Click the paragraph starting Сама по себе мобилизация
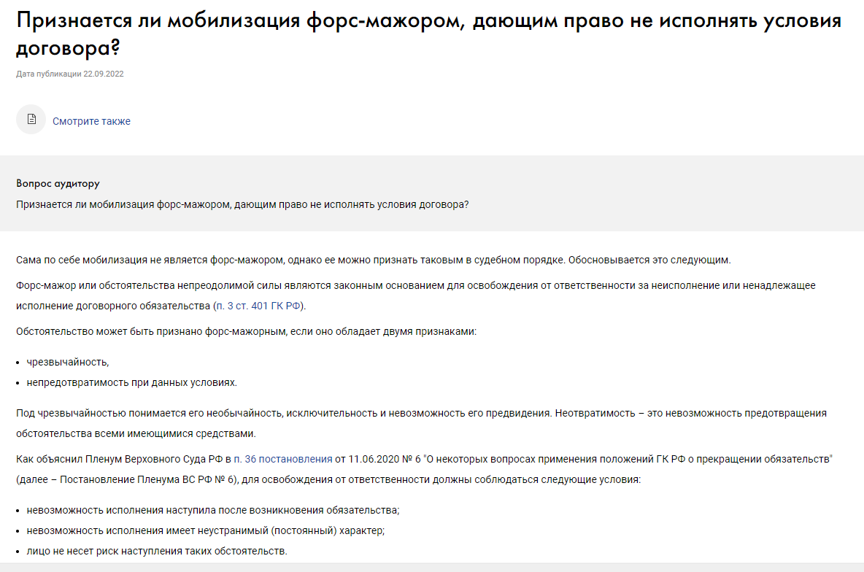 pyautogui.click(x=374, y=260)
